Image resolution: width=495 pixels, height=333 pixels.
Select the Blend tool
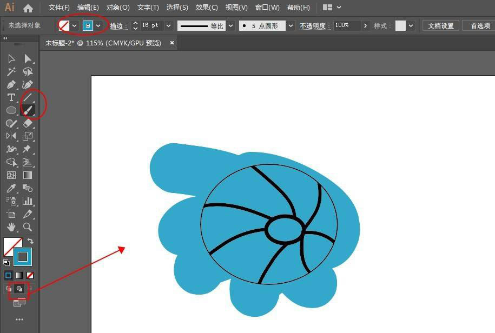[x=28, y=188]
